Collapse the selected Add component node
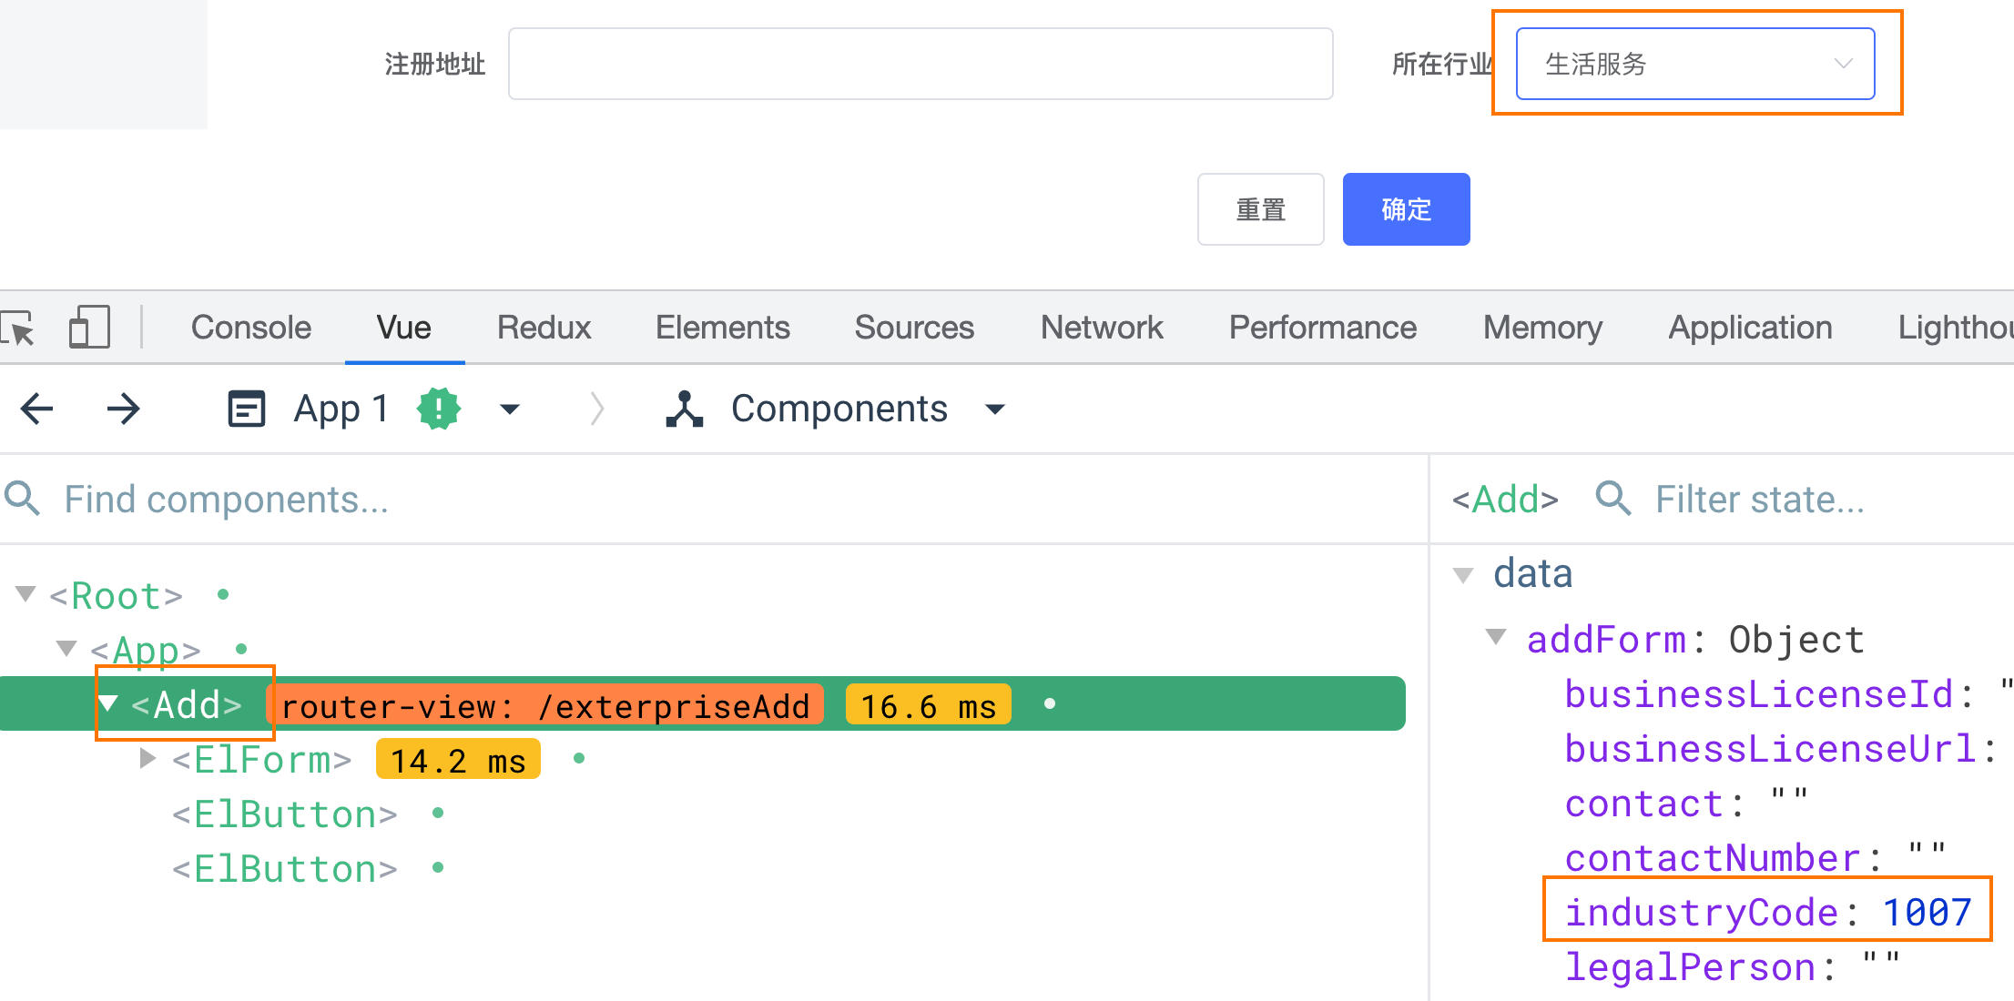Image resolution: width=2014 pixels, height=1001 pixels. pos(108,703)
